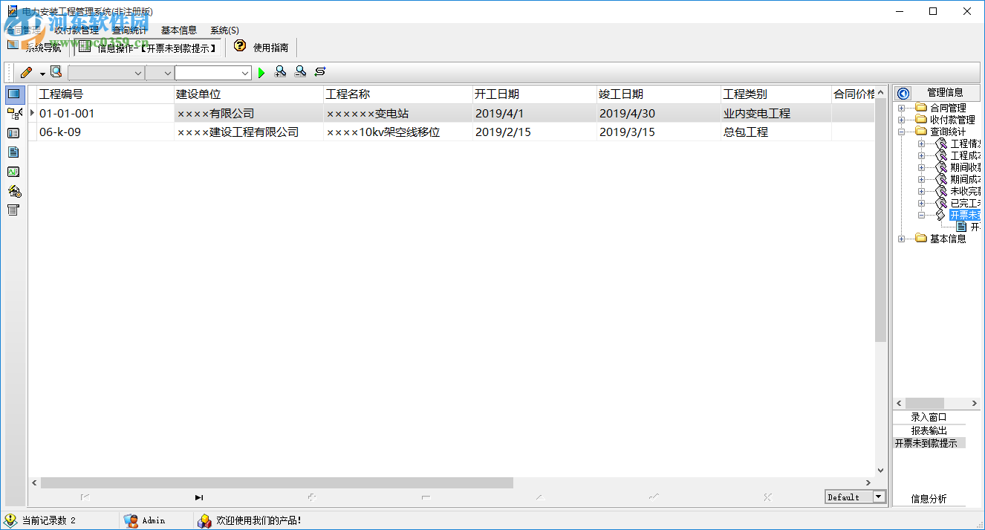Click the add search condition icon

(280, 72)
